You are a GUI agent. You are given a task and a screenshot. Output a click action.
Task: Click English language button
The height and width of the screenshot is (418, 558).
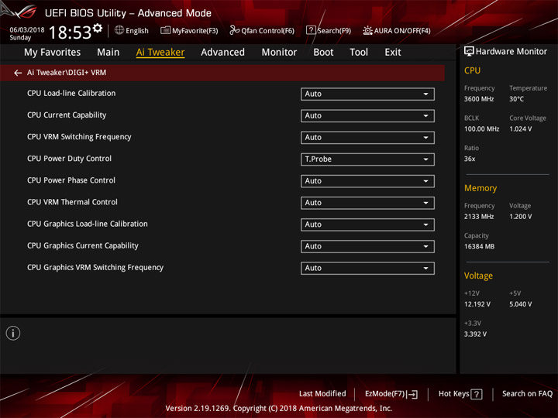[132, 30]
